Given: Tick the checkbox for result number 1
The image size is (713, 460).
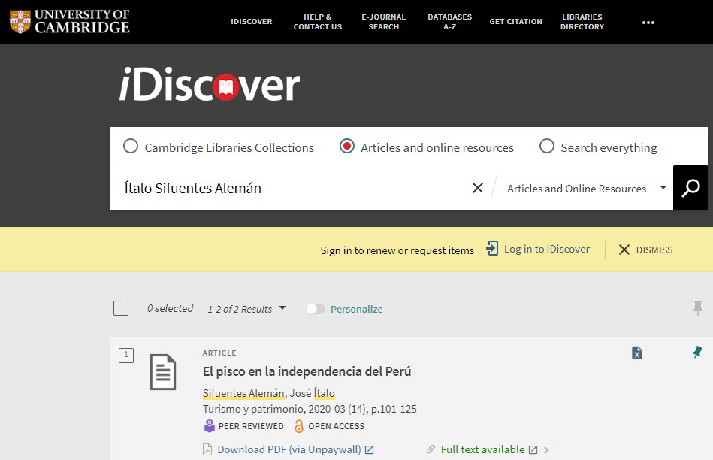Looking at the screenshot, I should coord(126,355).
